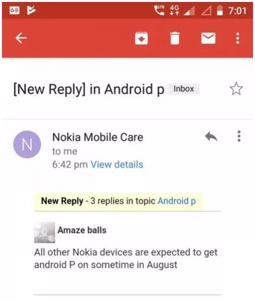
Task: Tap the status bar call icon
Action: [x=159, y=10]
